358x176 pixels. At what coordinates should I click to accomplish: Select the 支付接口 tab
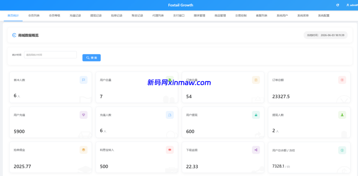point(179,16)
